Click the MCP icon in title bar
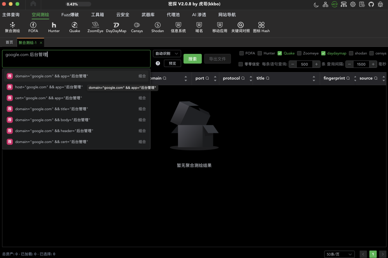Image resolution: width=388 pixels, height=258 pixels. (x=334, y=4)
